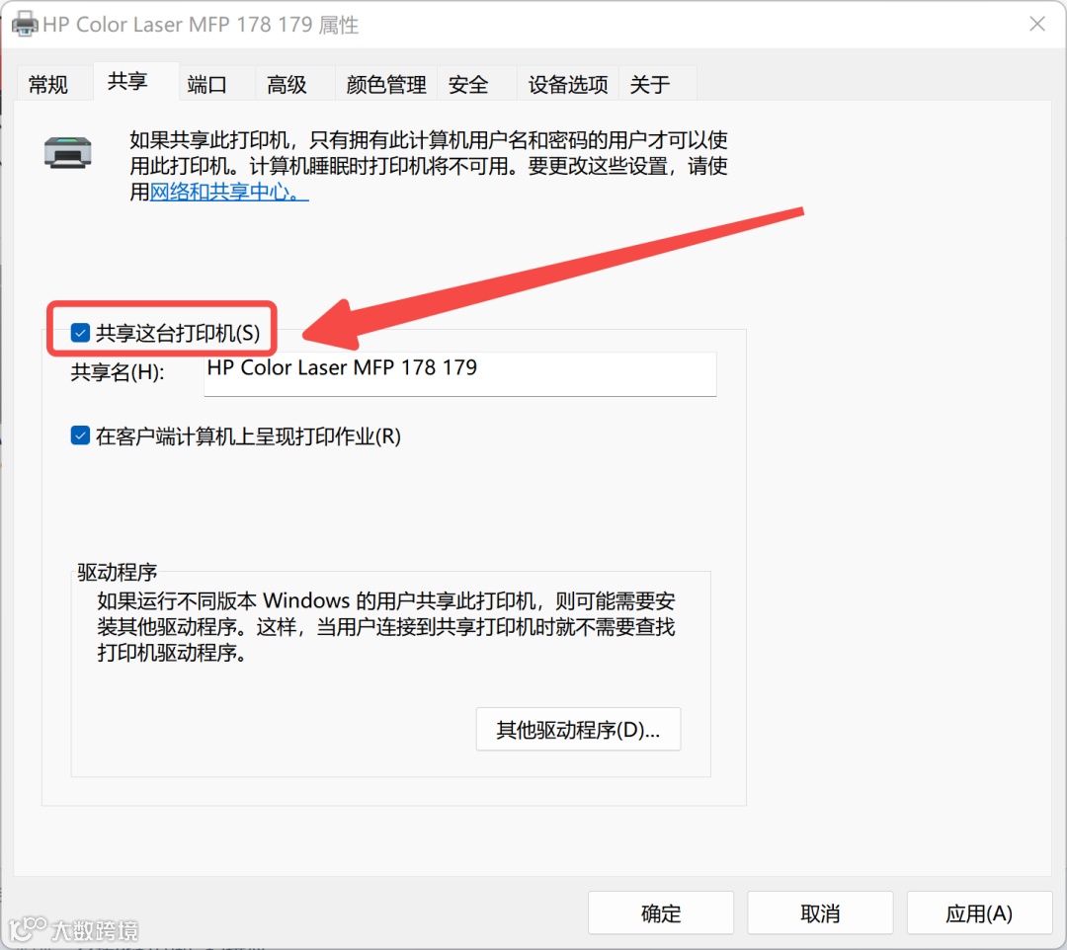Click the 其他驱动程序(D)... button
Screen dimensions: 1067x950
point(578,729)
